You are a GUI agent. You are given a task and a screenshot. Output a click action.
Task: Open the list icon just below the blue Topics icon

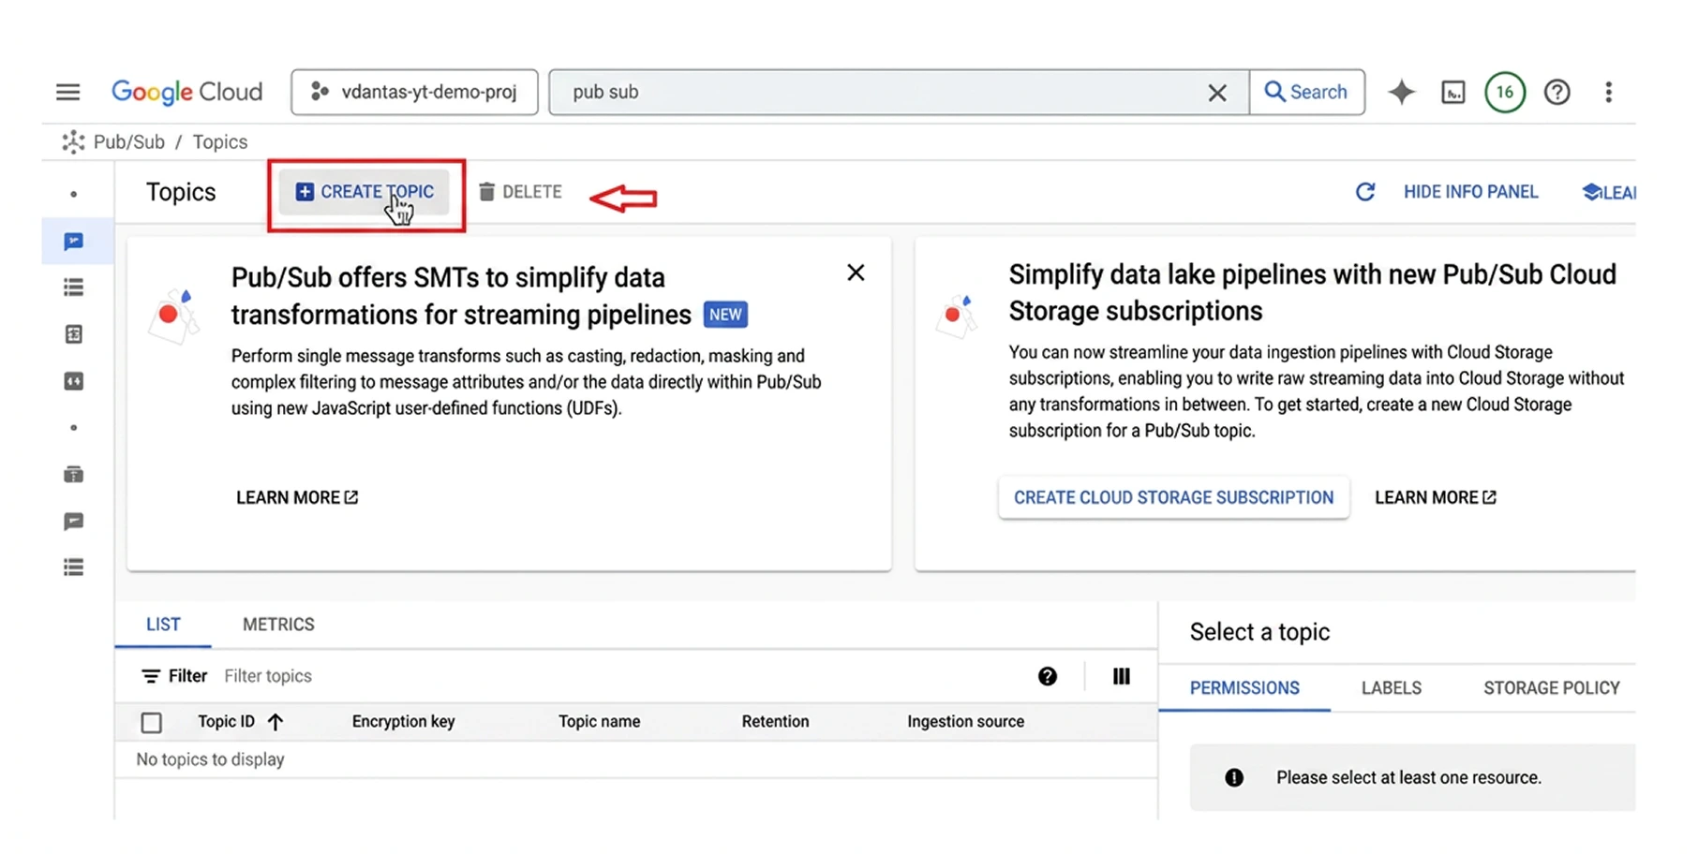(73, 287)
